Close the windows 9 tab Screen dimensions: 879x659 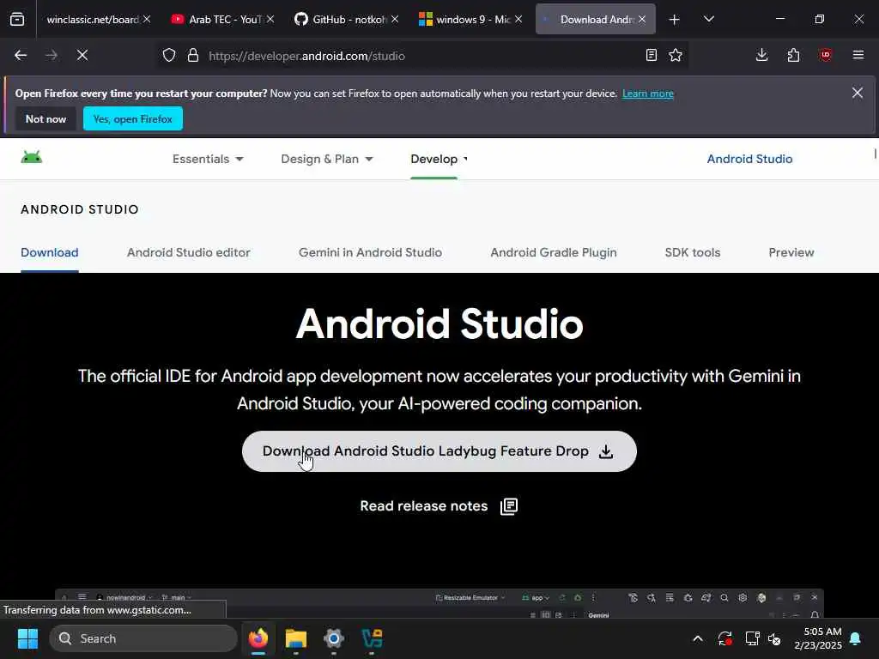(518, 20)
